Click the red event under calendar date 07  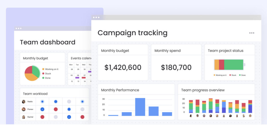pyautogui.click(x=84, y=78)
